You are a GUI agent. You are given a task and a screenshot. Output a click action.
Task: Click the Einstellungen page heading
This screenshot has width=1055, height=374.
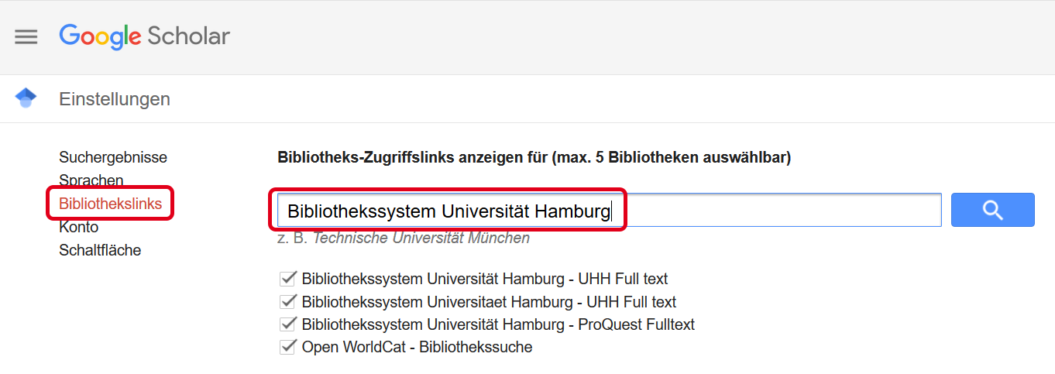tap(115, 99)
